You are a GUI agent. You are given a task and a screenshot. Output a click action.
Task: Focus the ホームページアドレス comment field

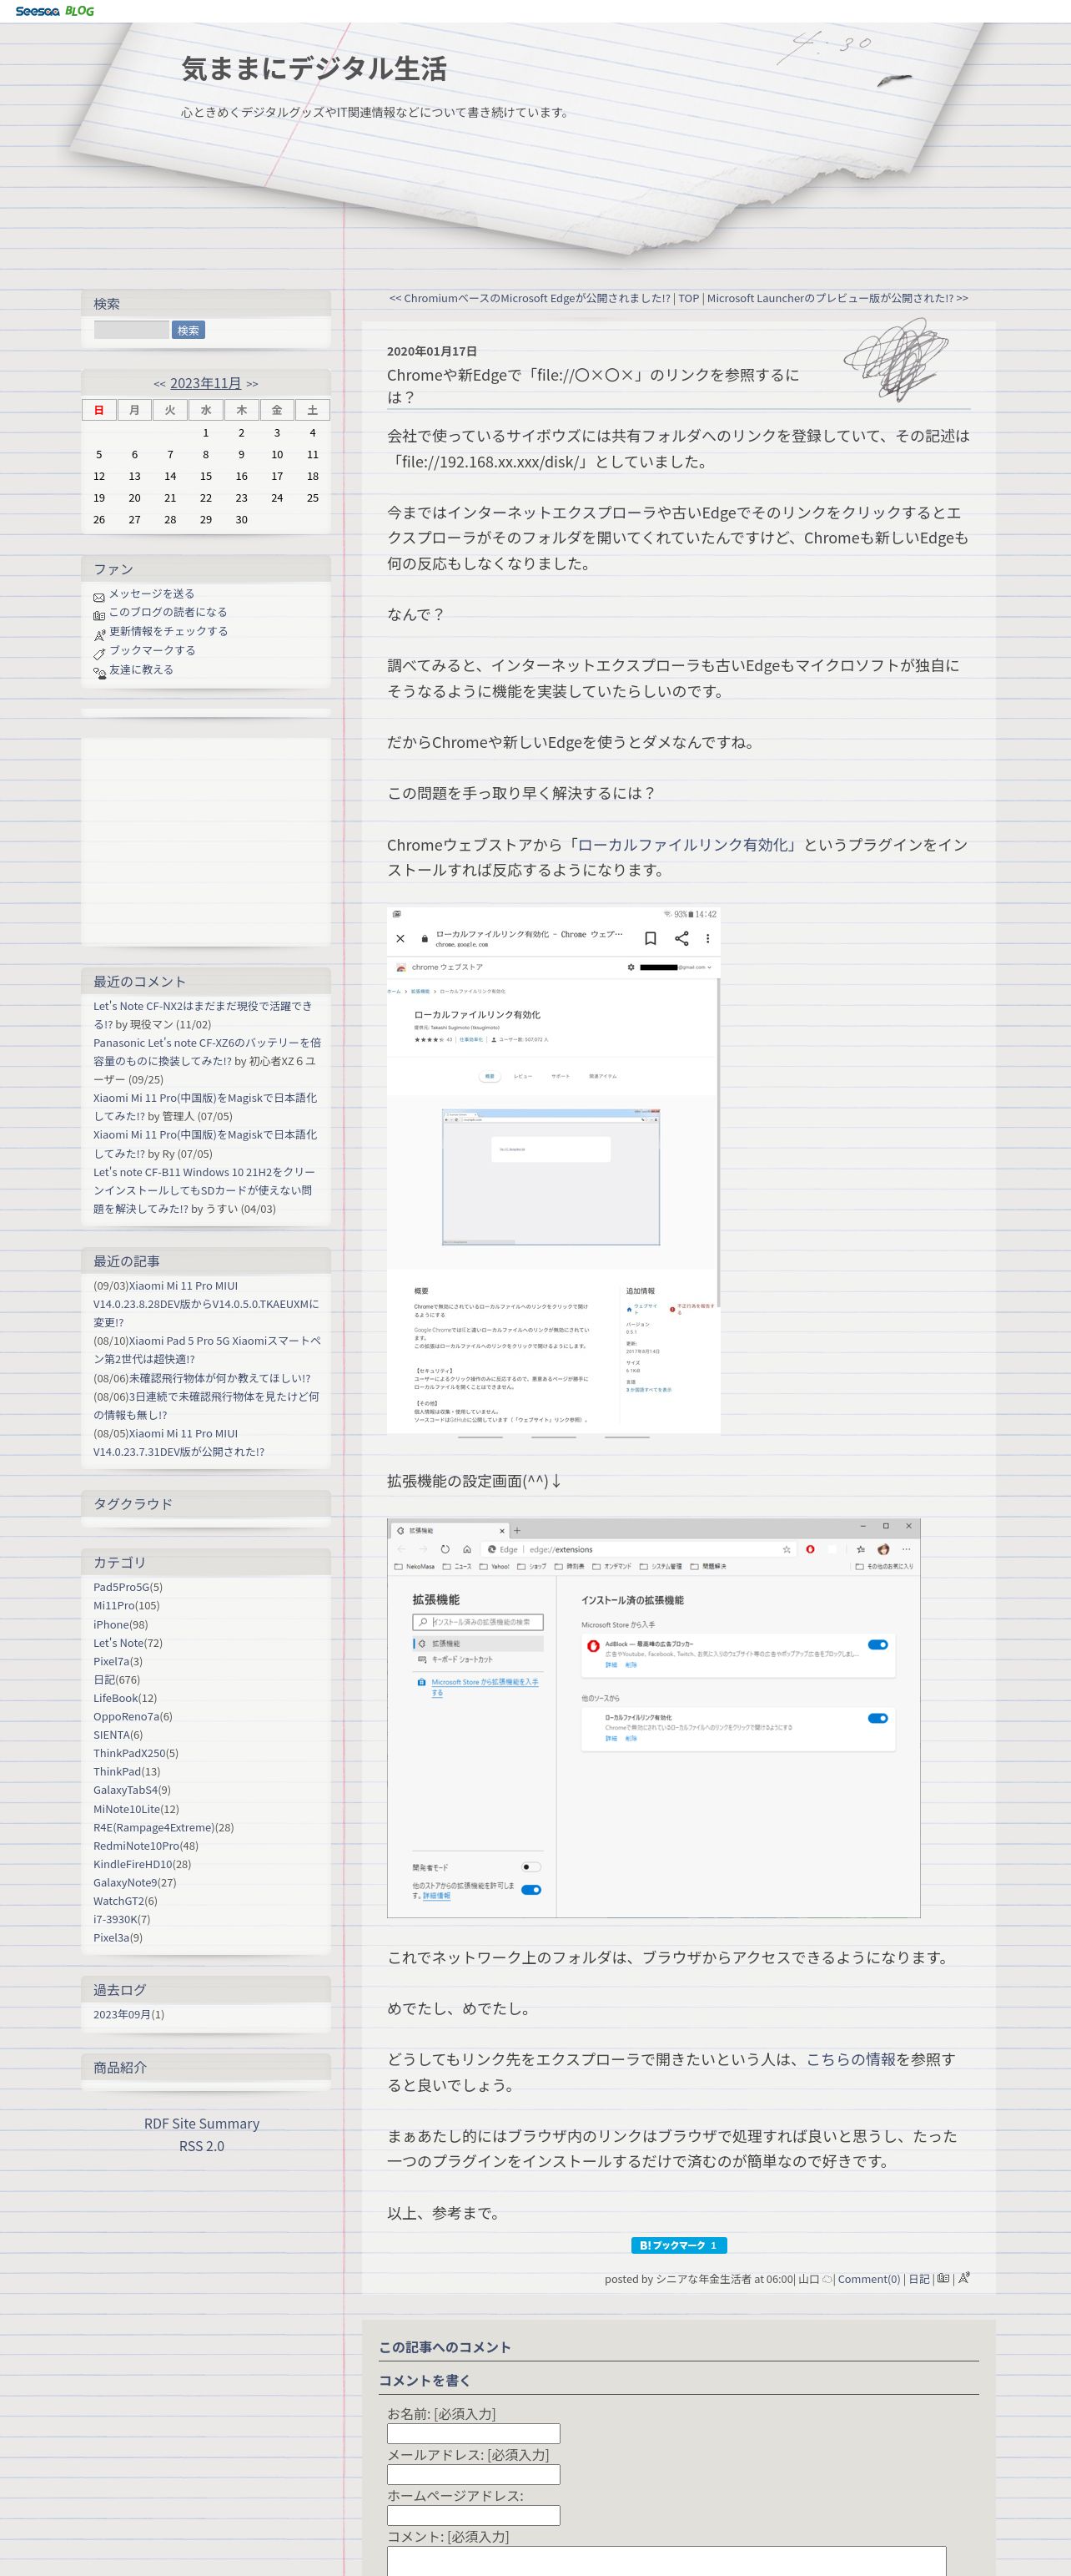(474, 2515)
